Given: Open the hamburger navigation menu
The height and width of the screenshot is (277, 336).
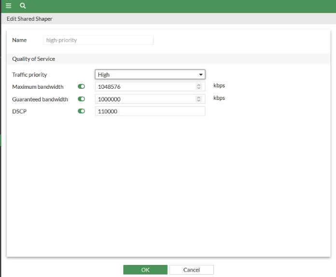Looking at the screenshot, I should 8,6.
